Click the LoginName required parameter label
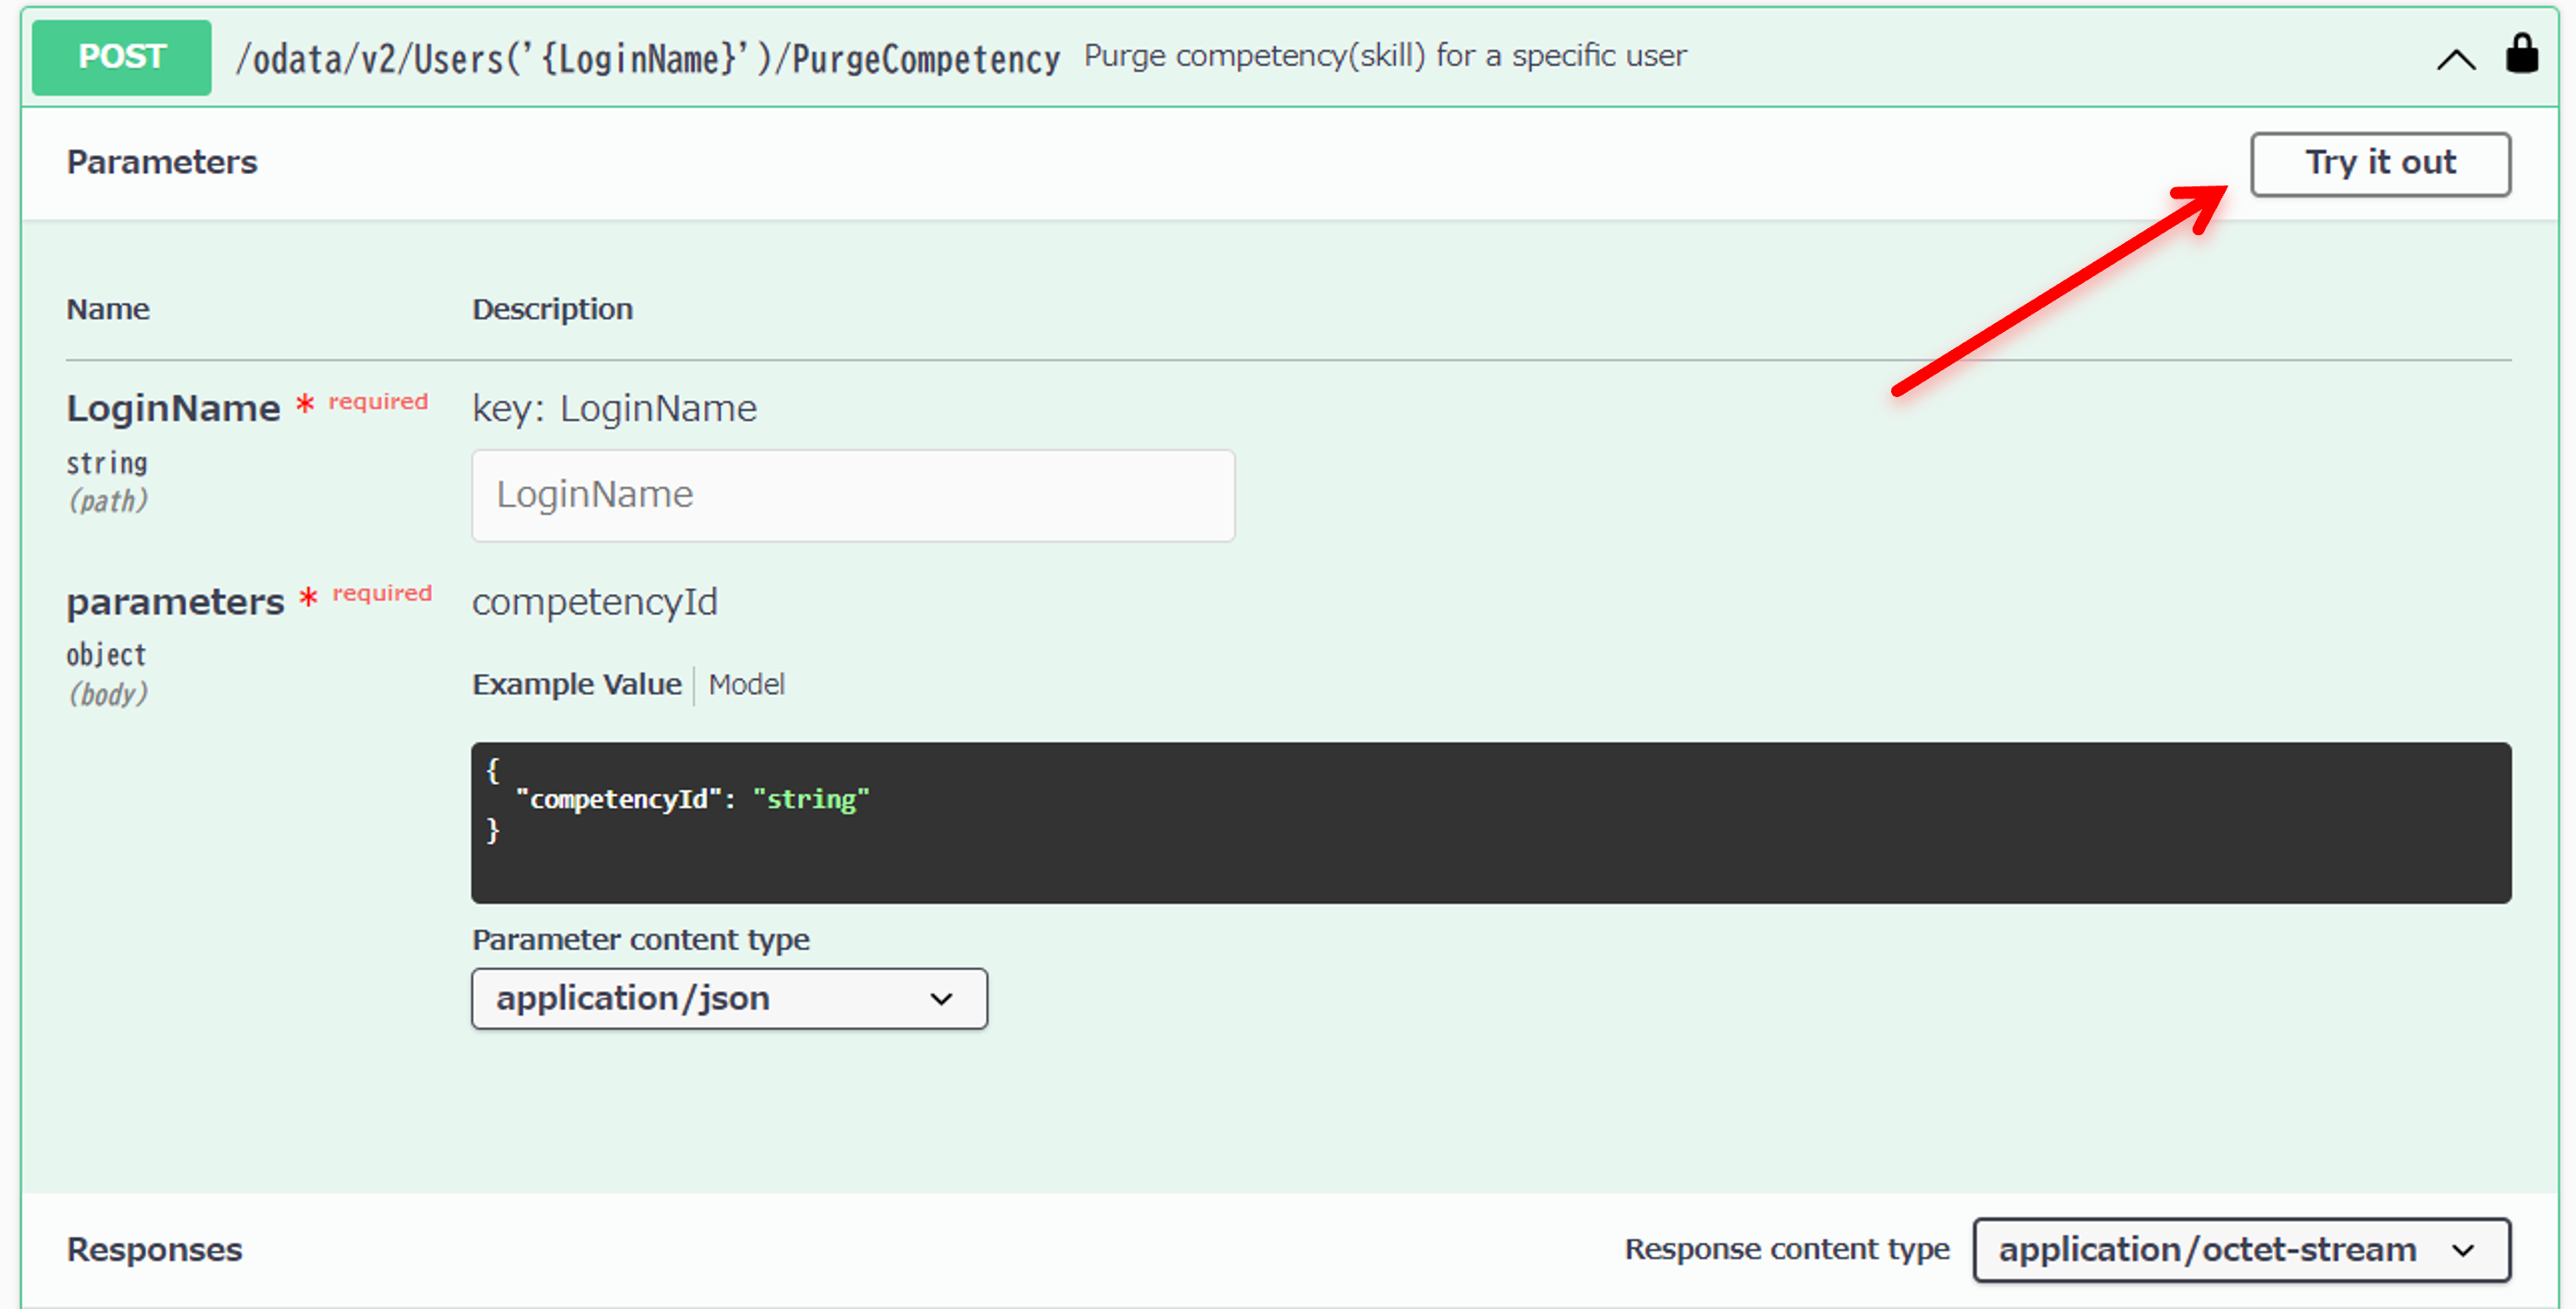Viewport: 2576px width, 1309px height. click(x=173, y=407)
